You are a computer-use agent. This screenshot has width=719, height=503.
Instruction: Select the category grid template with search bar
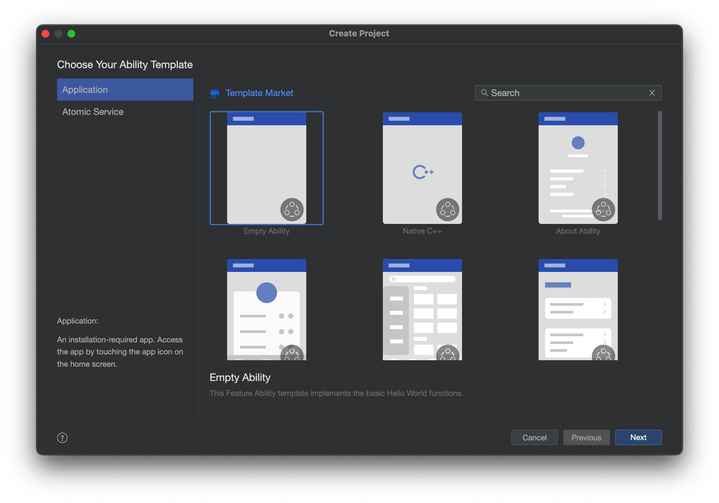coord(422,310)
